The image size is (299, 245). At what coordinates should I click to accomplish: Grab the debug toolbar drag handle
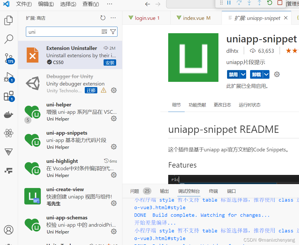coord(221,3)
